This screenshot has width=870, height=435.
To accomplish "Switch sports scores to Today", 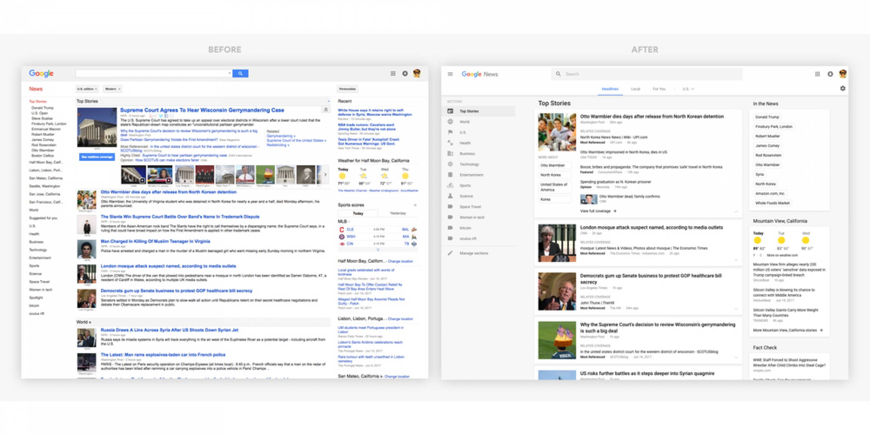I will click(x=358, y=213).
